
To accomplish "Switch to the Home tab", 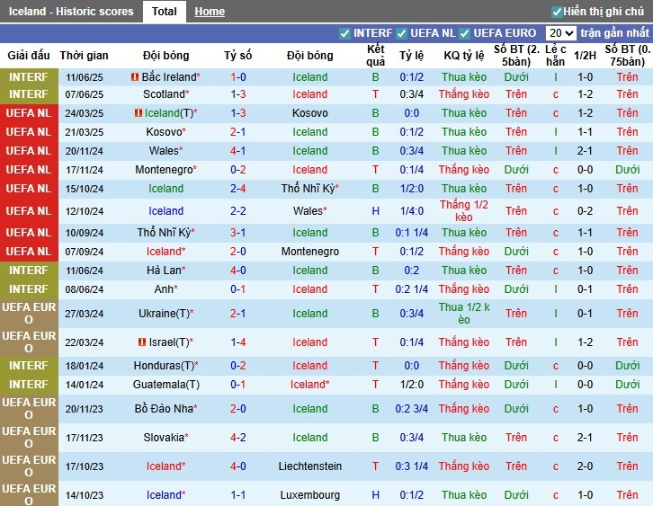I will coord(210,12).
